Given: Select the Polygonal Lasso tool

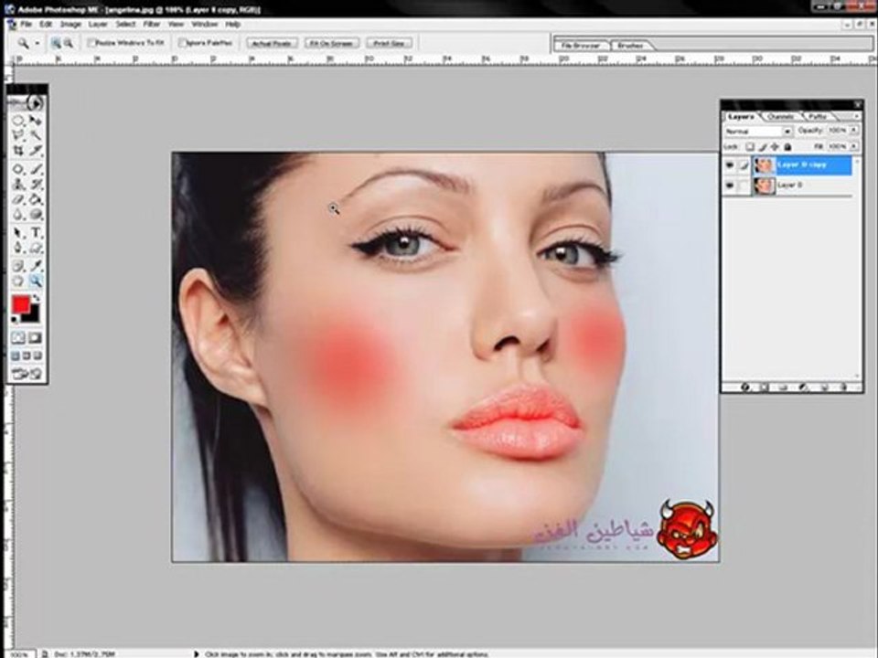Looking at the screenshot, I should click(x=18, y=135).
